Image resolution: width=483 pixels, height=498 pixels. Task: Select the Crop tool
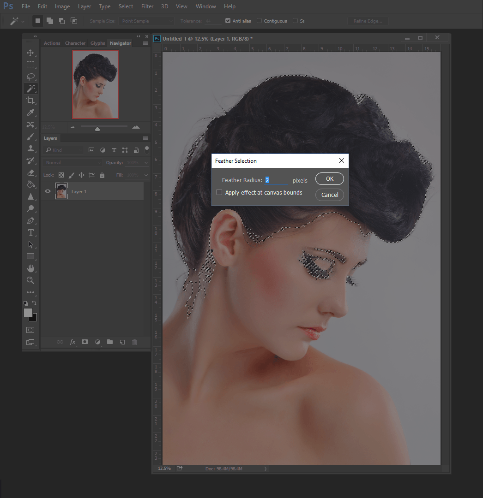point(30,101)
